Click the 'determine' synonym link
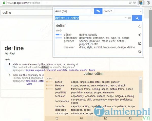 coord(31,81)
